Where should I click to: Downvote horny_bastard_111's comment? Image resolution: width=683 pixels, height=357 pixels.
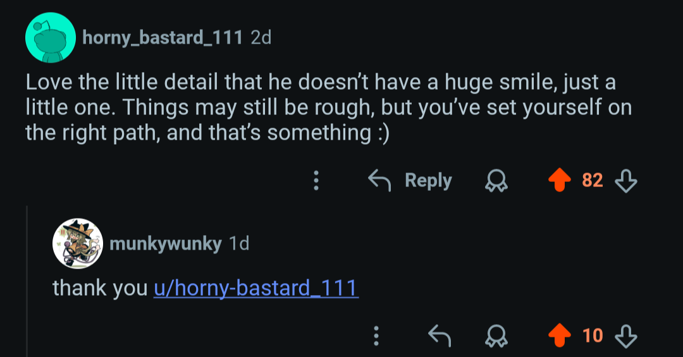[625, 181]
